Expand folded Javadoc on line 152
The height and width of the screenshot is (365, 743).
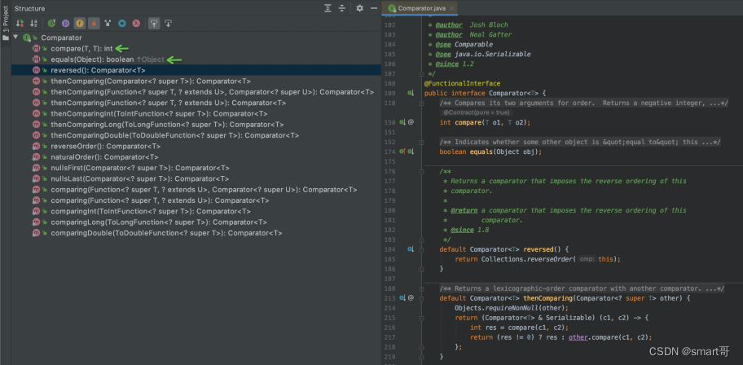[421, 142]
